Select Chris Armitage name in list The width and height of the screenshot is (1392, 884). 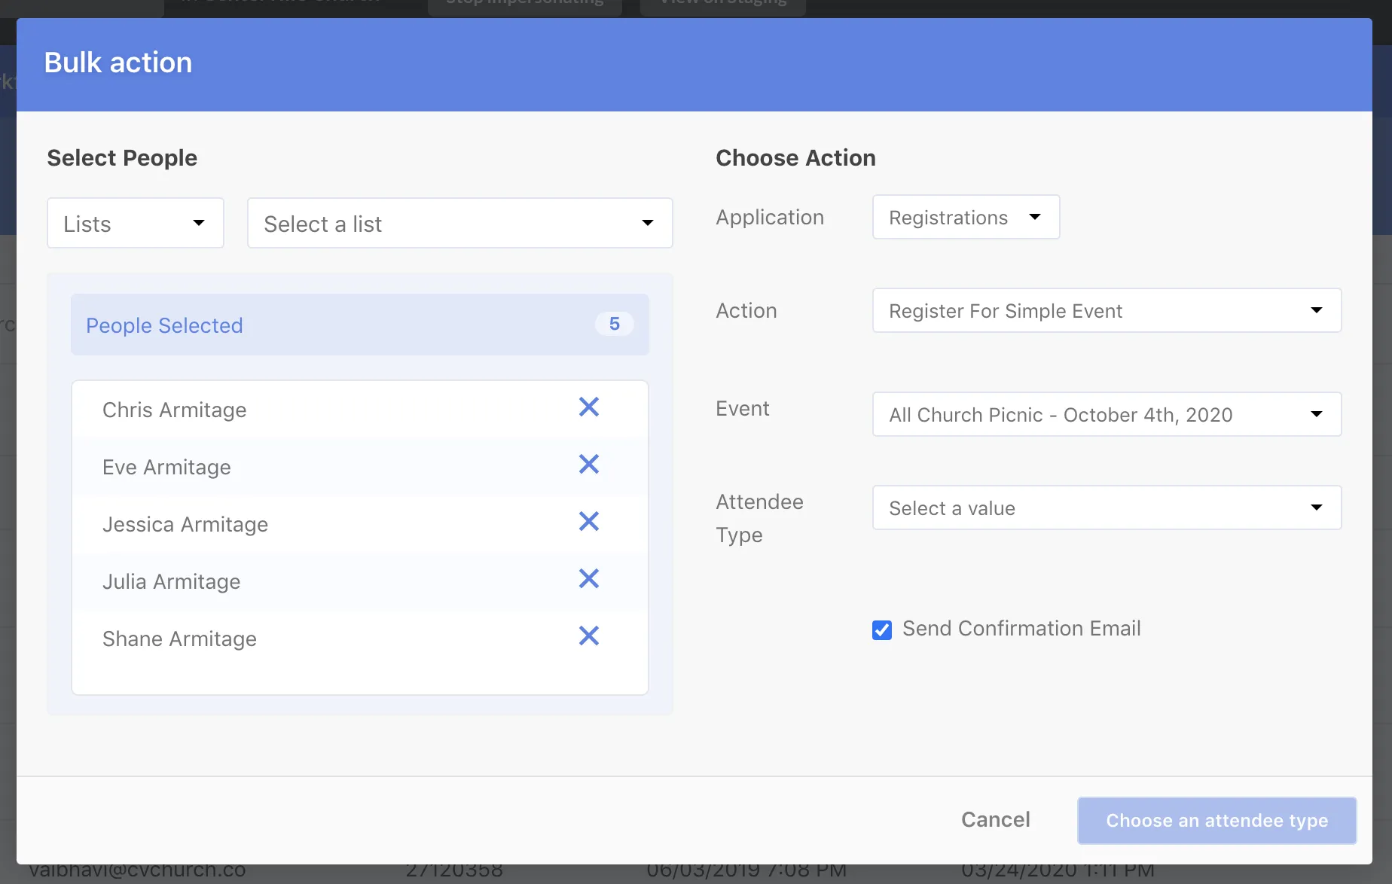click(x=175, y=410)
